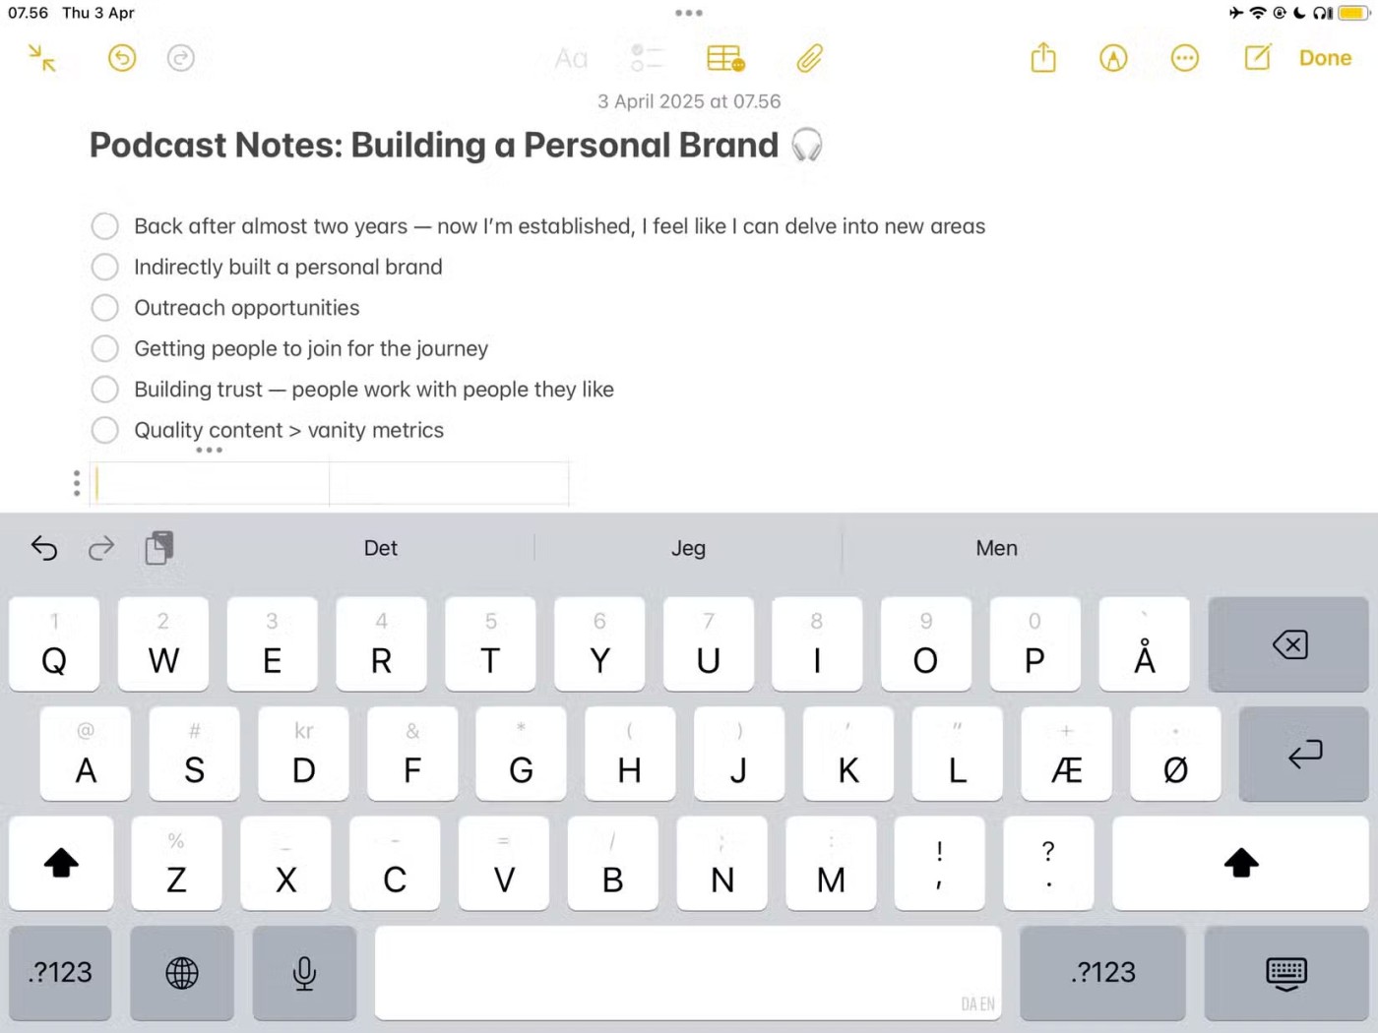1378x1033 pixels.
Task: Switch keyboard language with globe key
Action: tap(182, 973)
